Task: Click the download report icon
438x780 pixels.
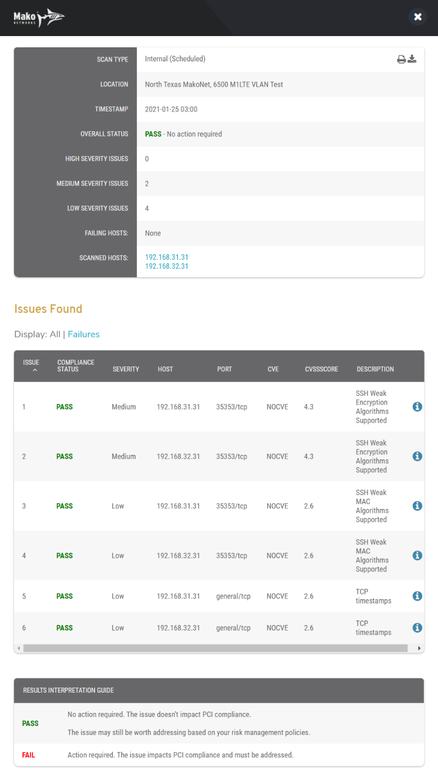Action: click(x=412, y=58)
